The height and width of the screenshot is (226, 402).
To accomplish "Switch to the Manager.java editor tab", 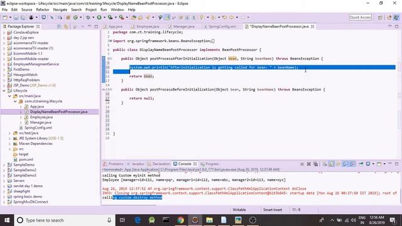I will [182, 26].
